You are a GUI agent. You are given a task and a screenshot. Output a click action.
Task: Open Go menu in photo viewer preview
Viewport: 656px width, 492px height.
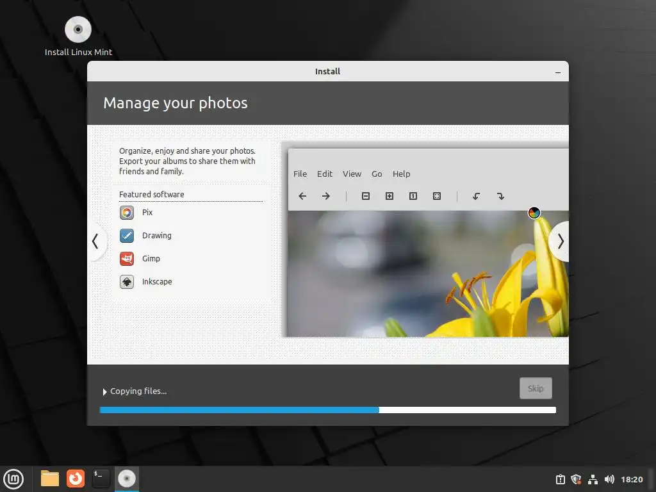click(x=377, y=174)
